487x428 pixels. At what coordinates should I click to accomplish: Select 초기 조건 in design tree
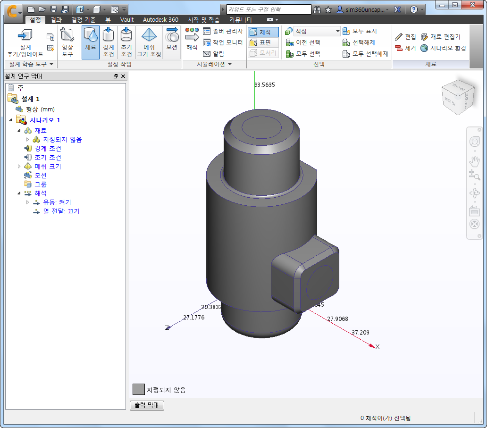(48, 157)
